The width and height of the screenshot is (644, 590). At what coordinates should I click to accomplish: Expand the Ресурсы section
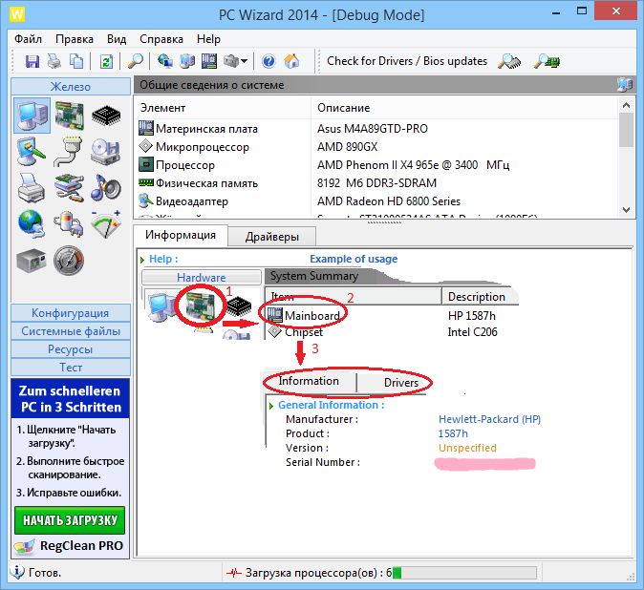tap(71, 349)
